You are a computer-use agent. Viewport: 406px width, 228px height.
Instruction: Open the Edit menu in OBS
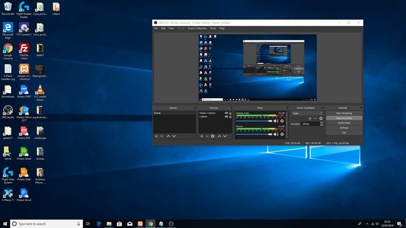tap(163, 28)
